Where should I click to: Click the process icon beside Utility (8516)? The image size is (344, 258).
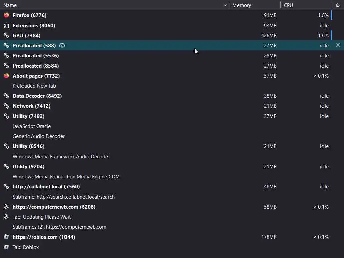tap(6, 146)
